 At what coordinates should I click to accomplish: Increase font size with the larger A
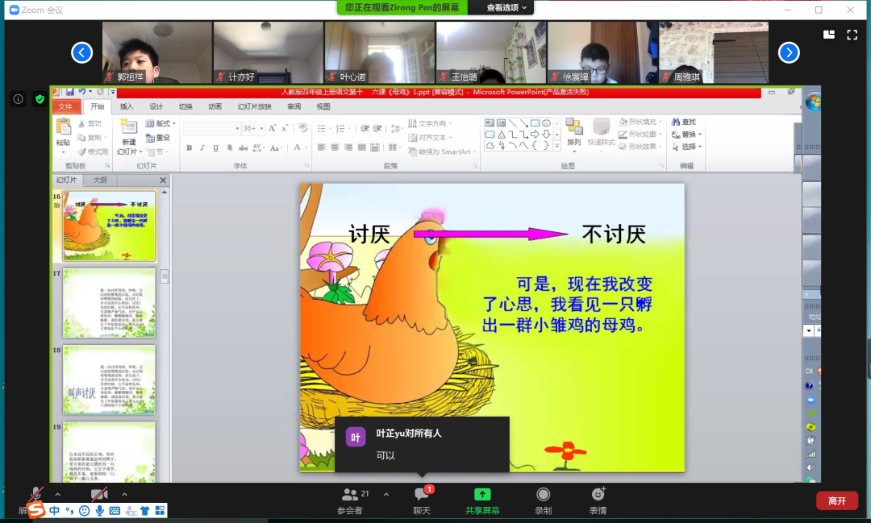[273, 128]
